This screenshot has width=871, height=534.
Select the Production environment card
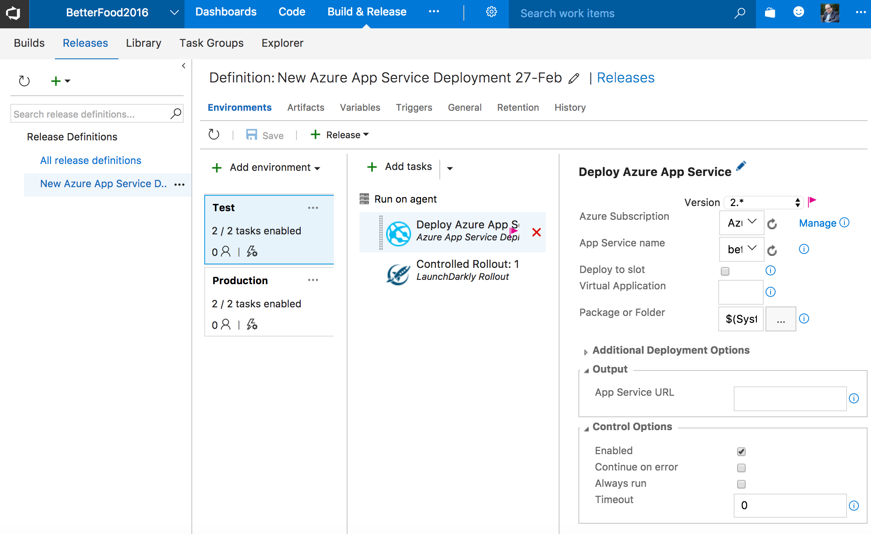pyautogui.click(x=269, y=302)
